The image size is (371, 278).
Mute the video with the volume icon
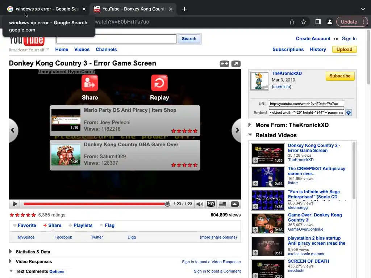[200, 204]
